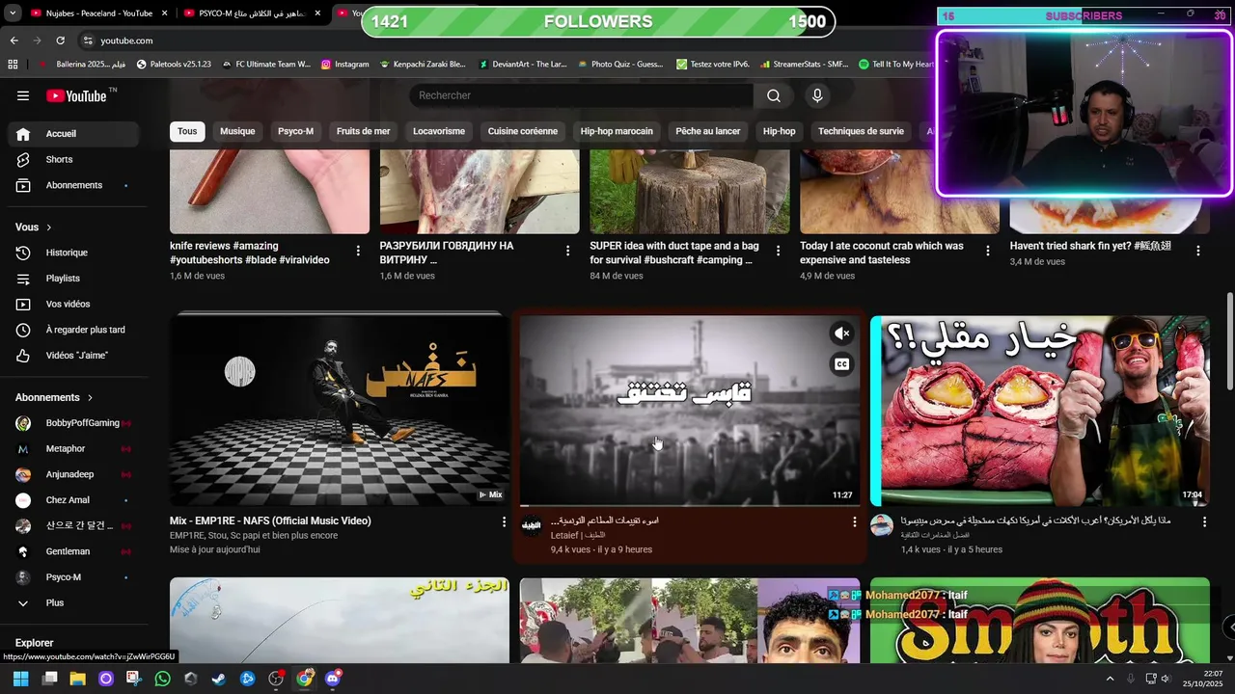The width and height of the screenshot is (1235, 694).
Task: Open File Explorer from the taskbar
Action: (77, 679)
